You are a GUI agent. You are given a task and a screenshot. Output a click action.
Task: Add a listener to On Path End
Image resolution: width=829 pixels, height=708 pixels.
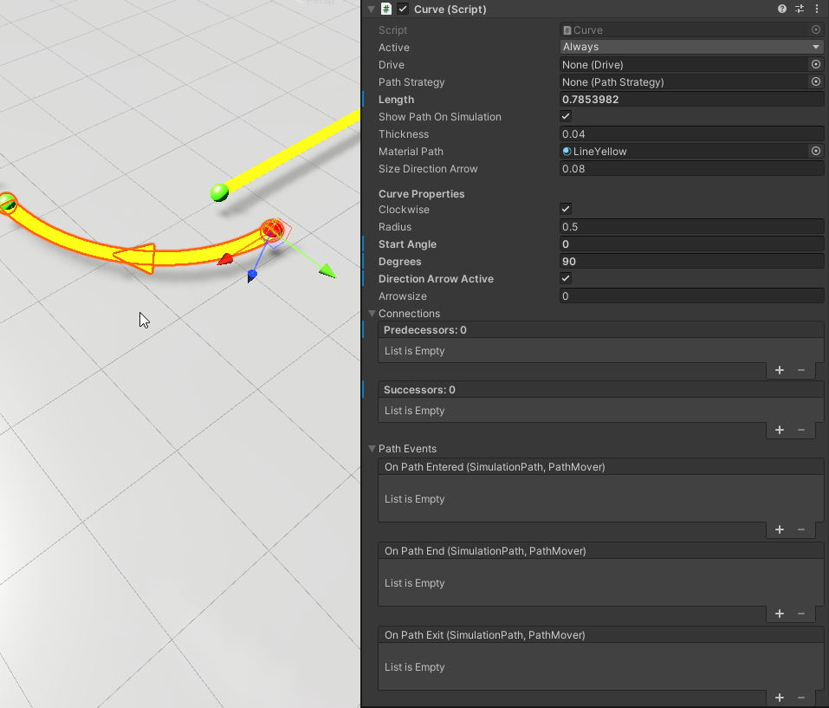pos(779,614)
